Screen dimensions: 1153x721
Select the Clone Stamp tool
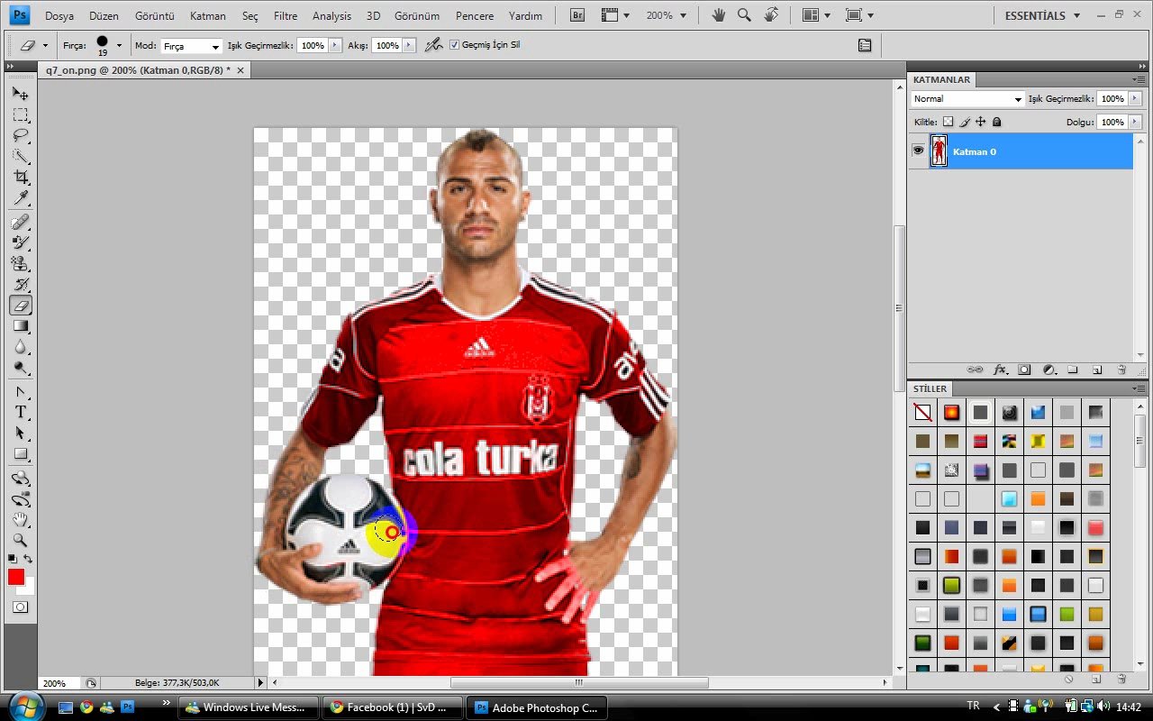[x=20, y=263]
